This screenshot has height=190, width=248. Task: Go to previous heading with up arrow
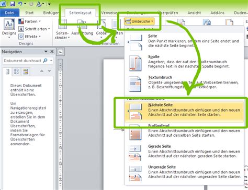pos(42,71)
